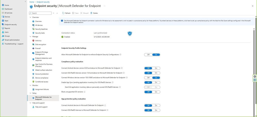
Task: Click the Disk encryption icon
Action: pyautogui.click(x=33, y=45)
